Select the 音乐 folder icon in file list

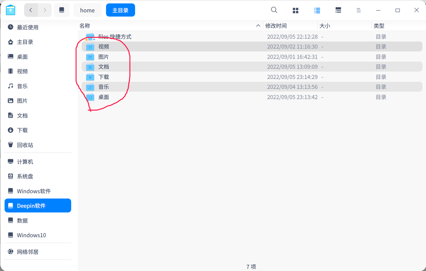90,87
